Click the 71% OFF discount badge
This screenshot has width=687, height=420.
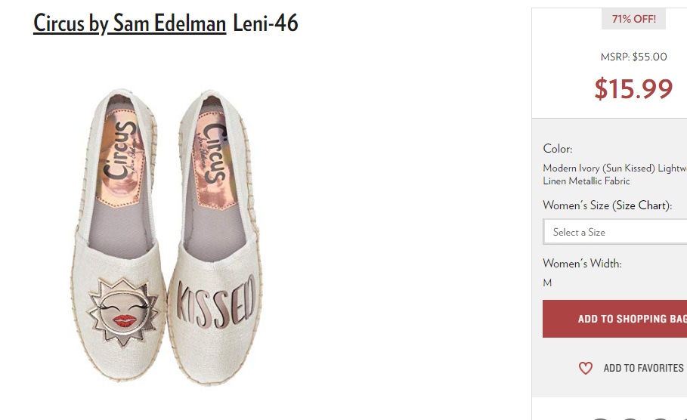click(633, 19)
